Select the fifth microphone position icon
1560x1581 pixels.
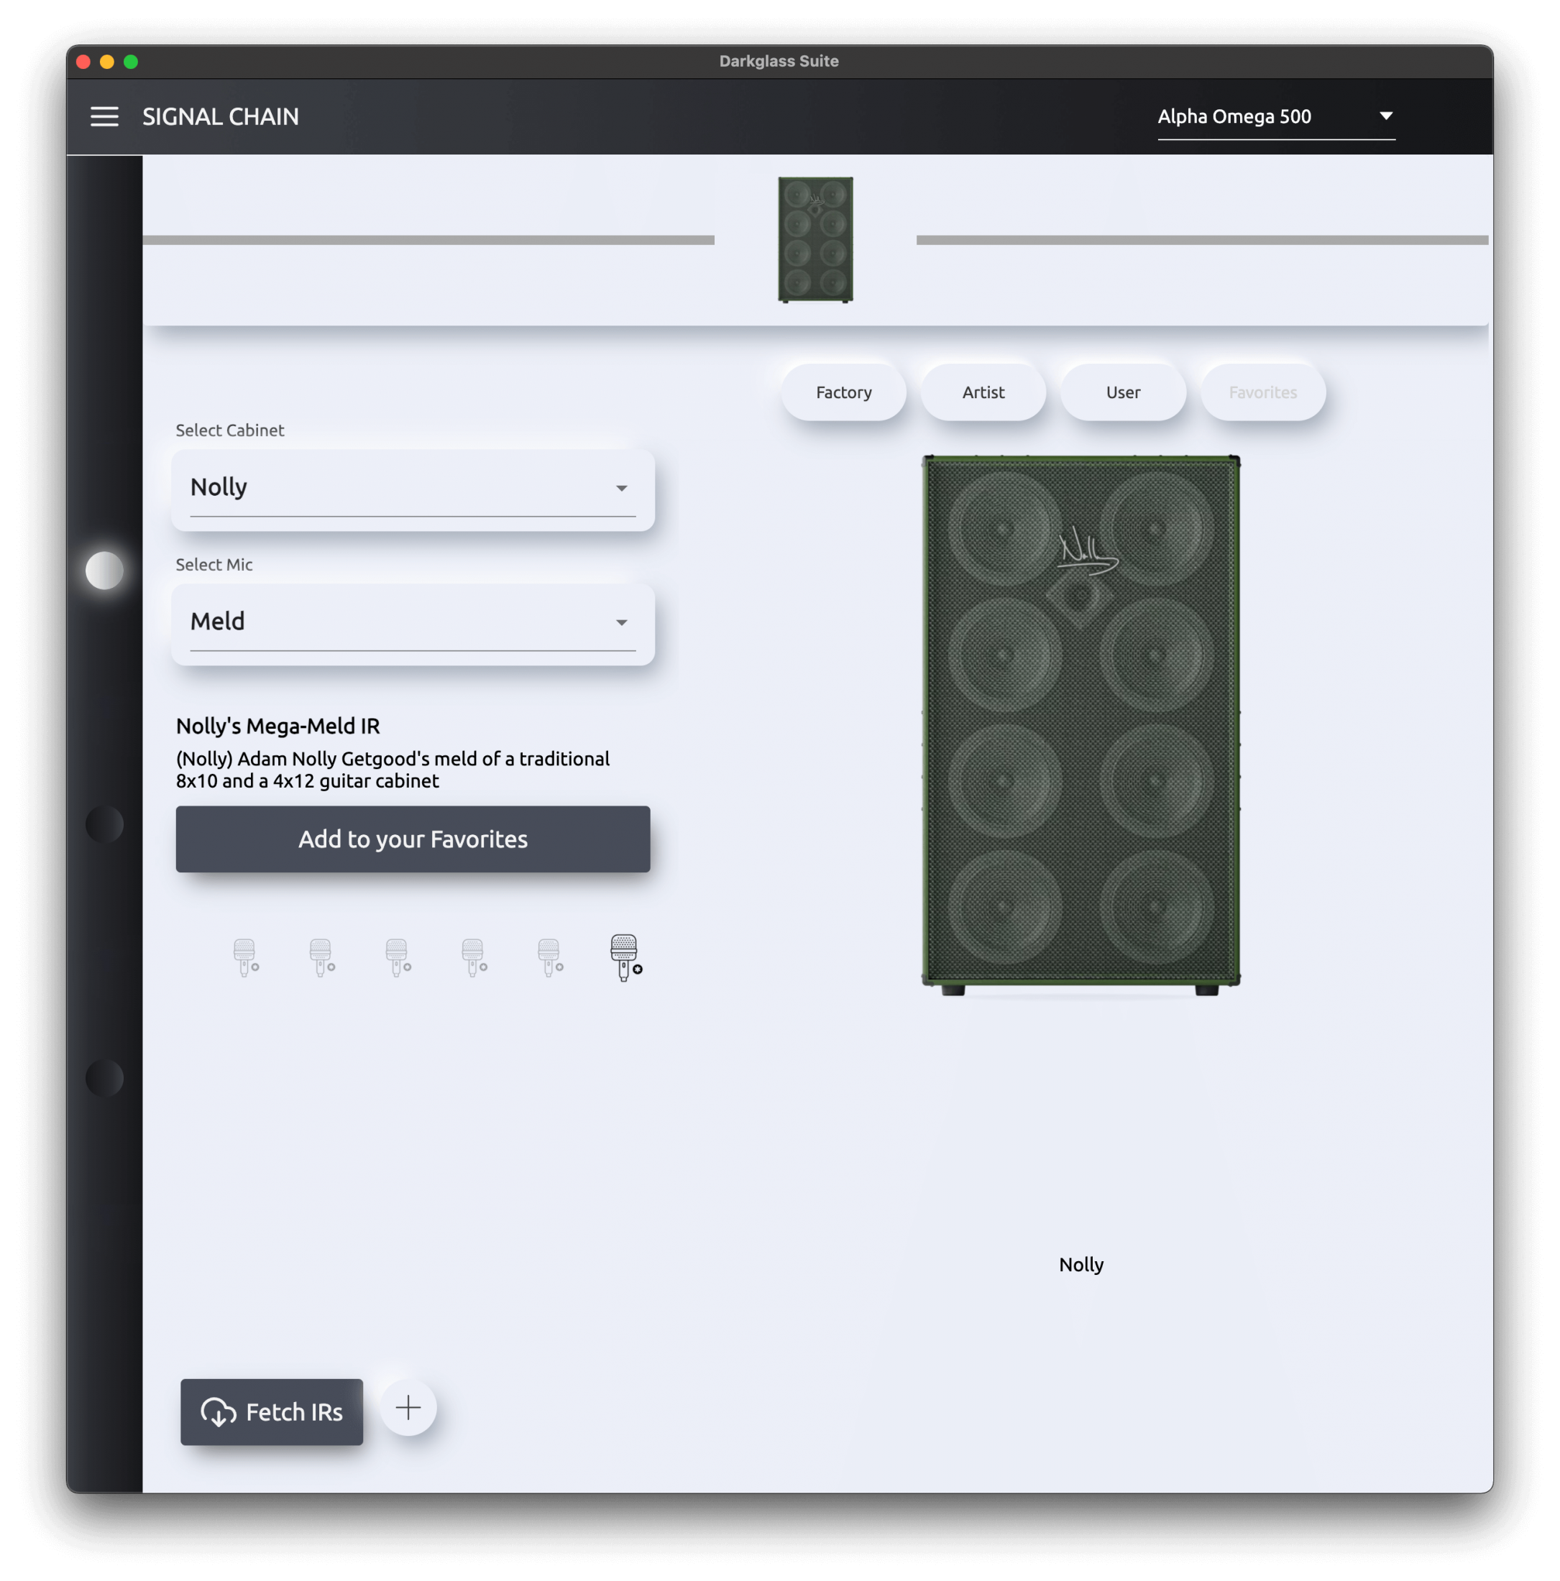point(550,957)
